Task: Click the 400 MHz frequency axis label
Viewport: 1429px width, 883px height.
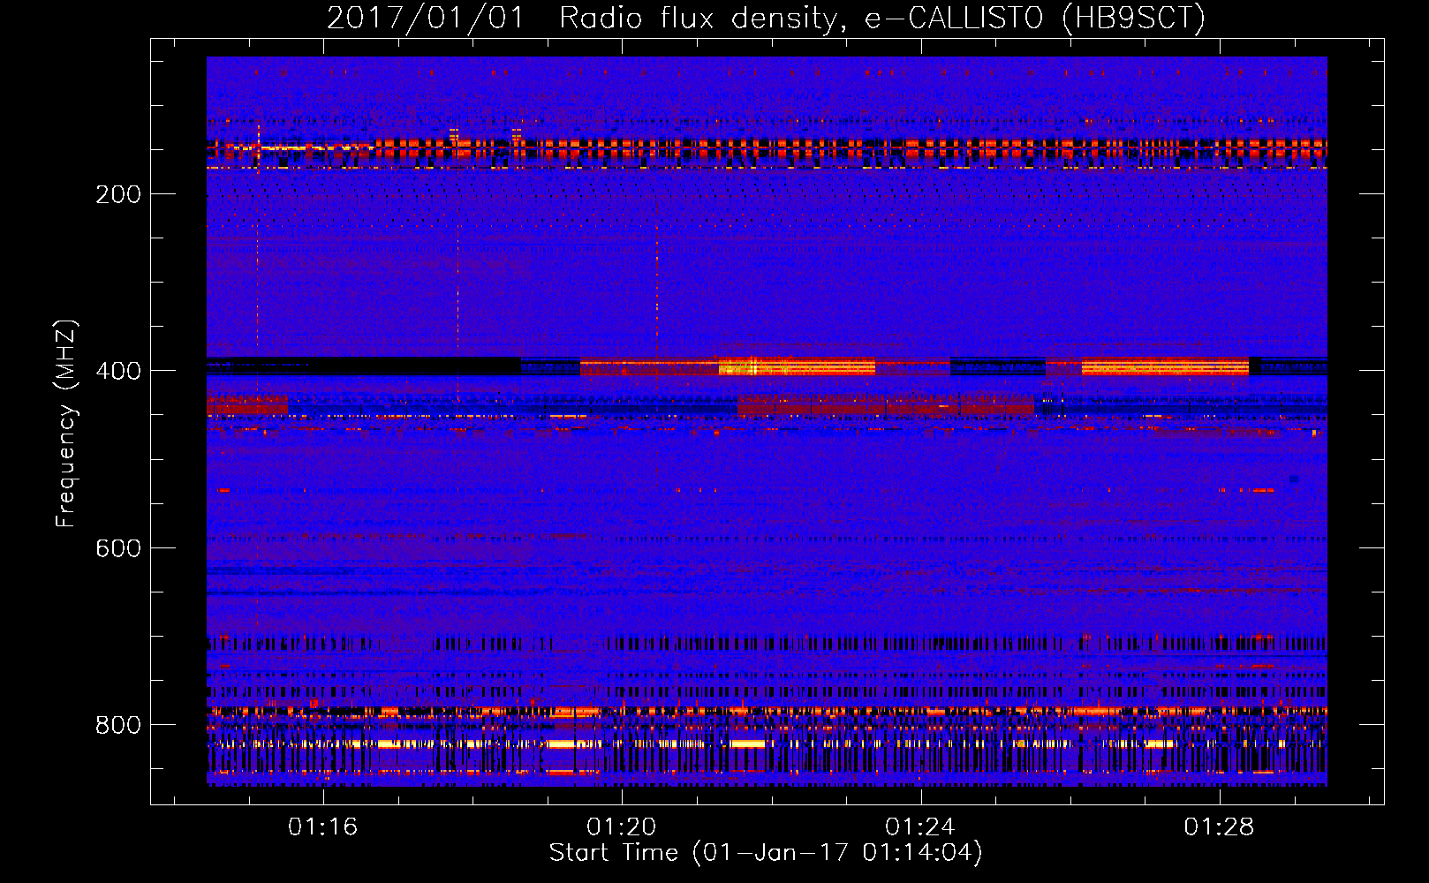Action: 118,371
